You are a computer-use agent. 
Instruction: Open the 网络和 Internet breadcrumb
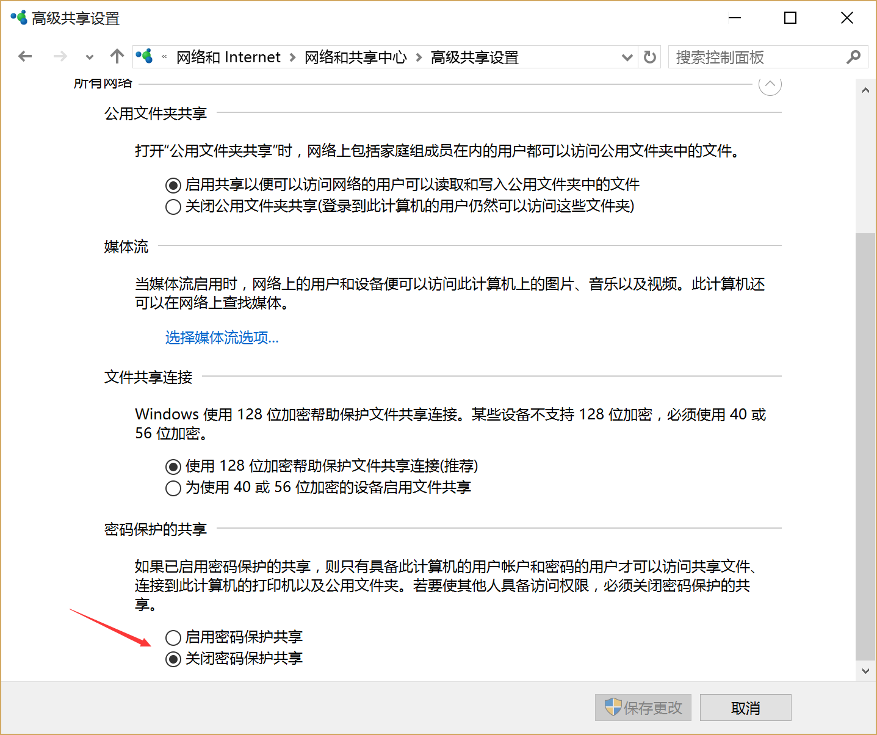pos(228,57)
